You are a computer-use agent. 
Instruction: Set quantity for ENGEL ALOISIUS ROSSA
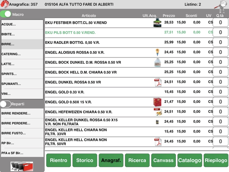point(220,52)
